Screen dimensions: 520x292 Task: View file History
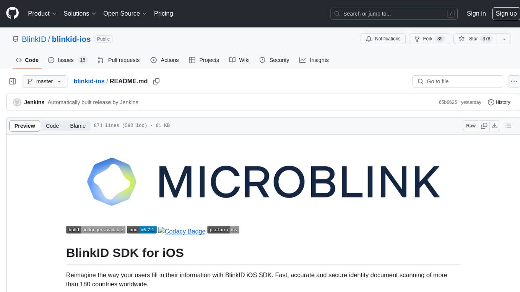coord(499,102)
